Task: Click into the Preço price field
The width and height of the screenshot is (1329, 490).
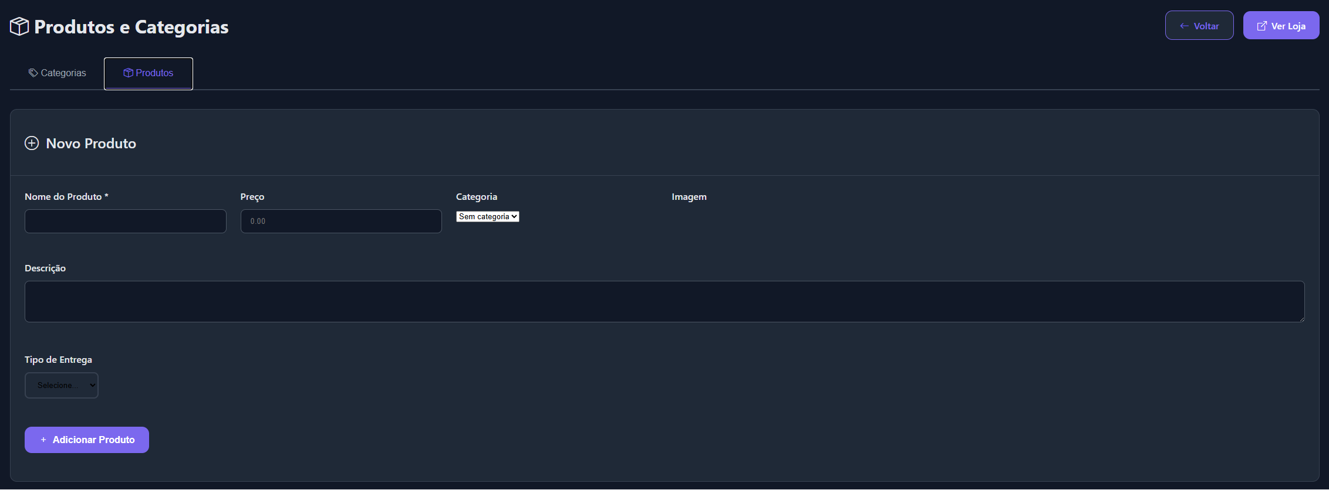Action: click(x=341, y=222)
